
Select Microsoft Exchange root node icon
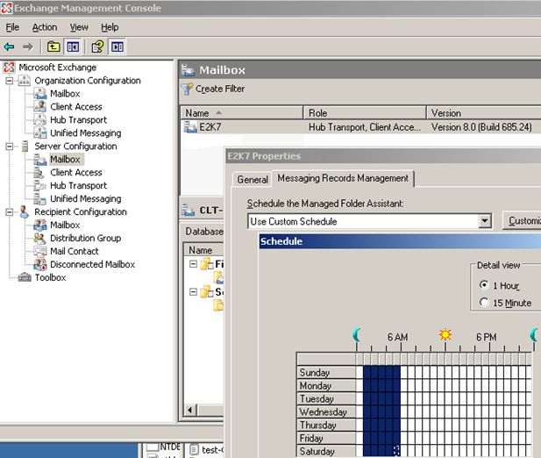(9, 68)
